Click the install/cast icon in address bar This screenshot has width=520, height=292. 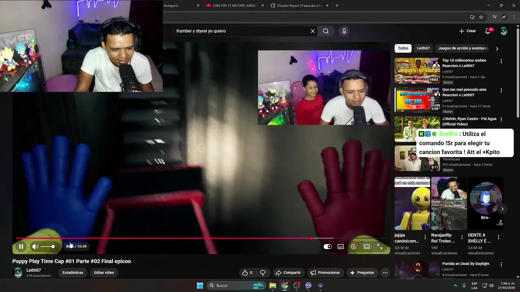[472, 17]
